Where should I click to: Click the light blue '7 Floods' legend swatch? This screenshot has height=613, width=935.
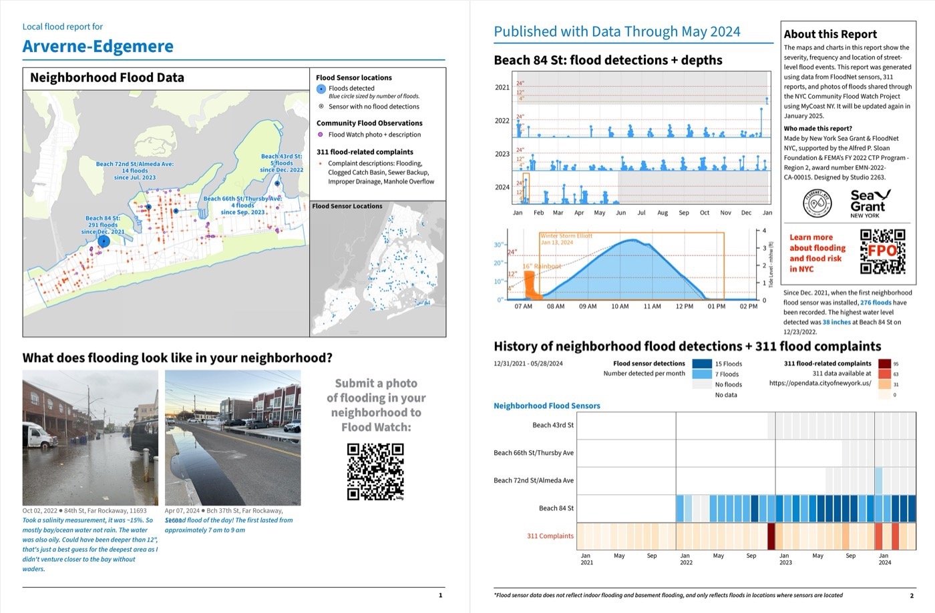(x=702, y=374)
